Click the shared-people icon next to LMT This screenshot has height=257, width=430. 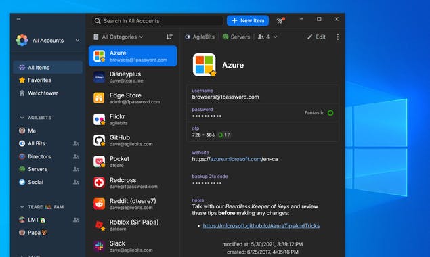pyautogui.click(x=76, y=220)
